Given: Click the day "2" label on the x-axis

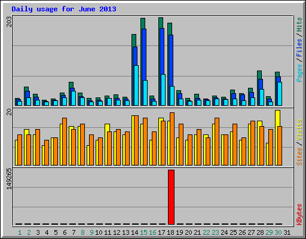Looking at the screenshot, I should click(x=29, y=232).
